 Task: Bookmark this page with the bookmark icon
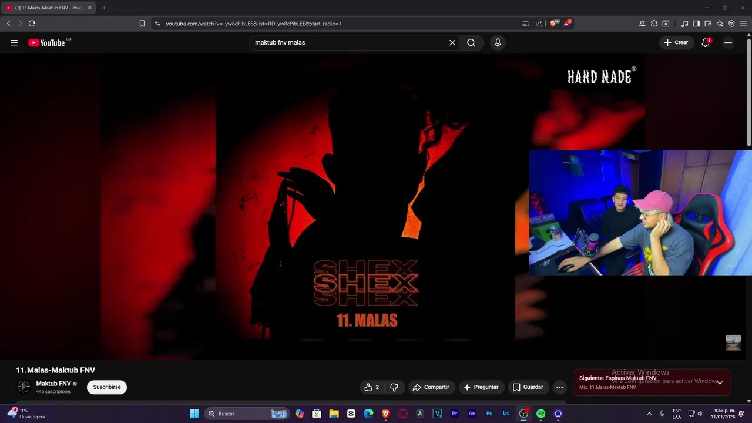click(142, 23)
